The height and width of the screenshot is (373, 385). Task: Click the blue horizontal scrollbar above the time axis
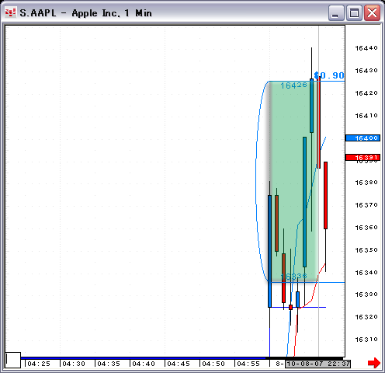pos(144,358)
